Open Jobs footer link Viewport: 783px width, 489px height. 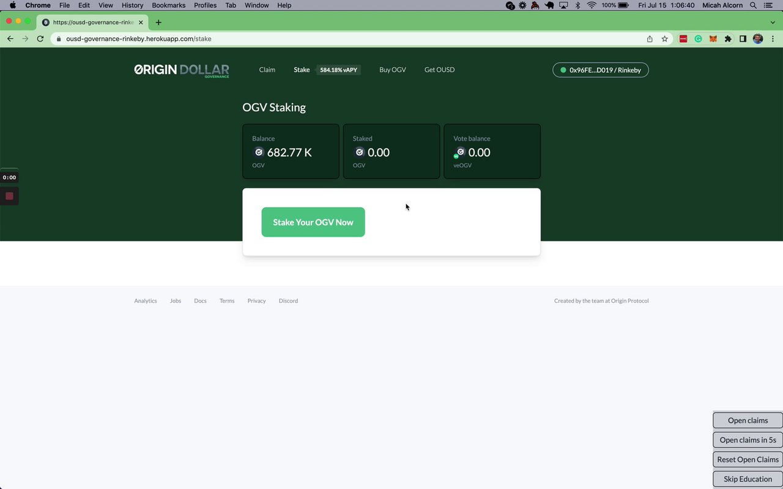click(176, 301)
